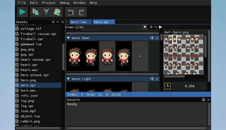This screenshot has height=130, width=226.
Task: Collapse the move down animation
Action: (x=68, y=38)
